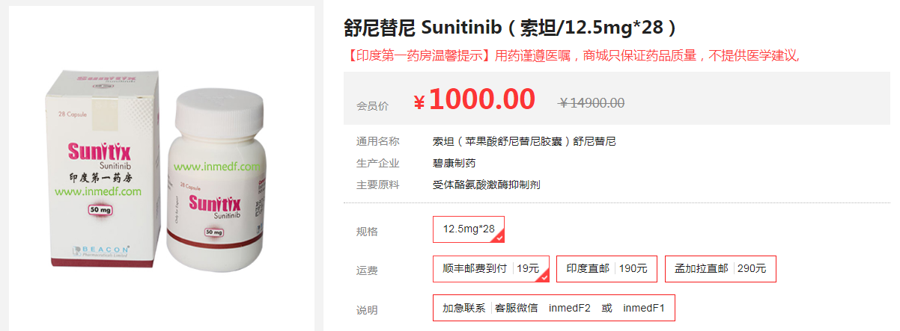Select 顺丰邮费到付 19元 shipping
900x331 pixels.
pyautogui.click(x=490, y=269)
